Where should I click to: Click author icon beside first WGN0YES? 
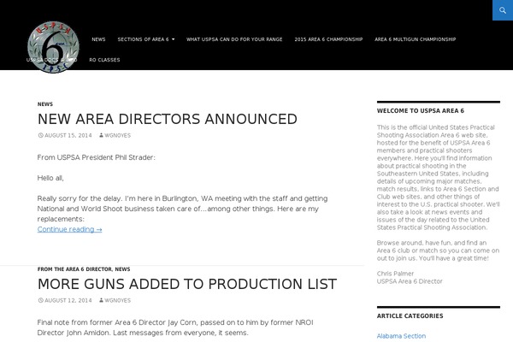102,135
